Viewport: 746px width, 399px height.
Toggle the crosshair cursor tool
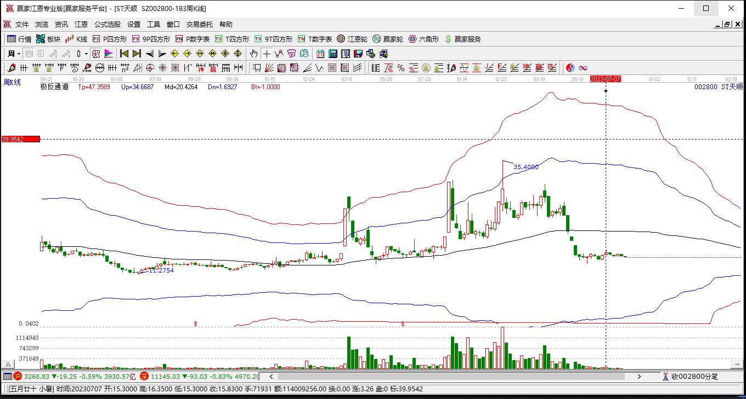267,54
